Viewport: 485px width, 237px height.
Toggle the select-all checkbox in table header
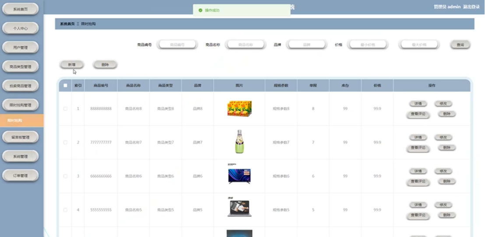click(x=65, y=86)
